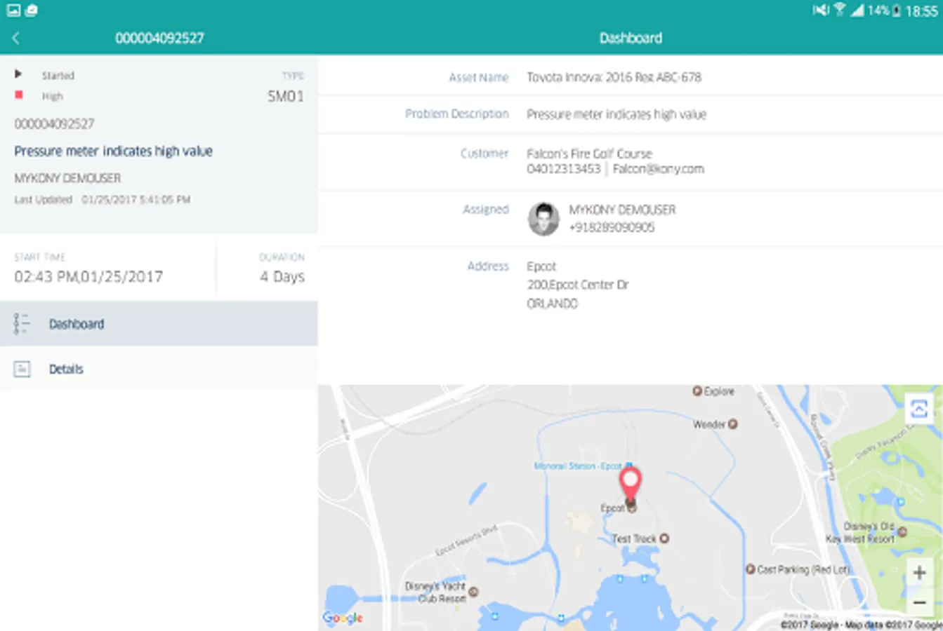
Task: Click the Started play status icon
Action: [x=18, y=74]
